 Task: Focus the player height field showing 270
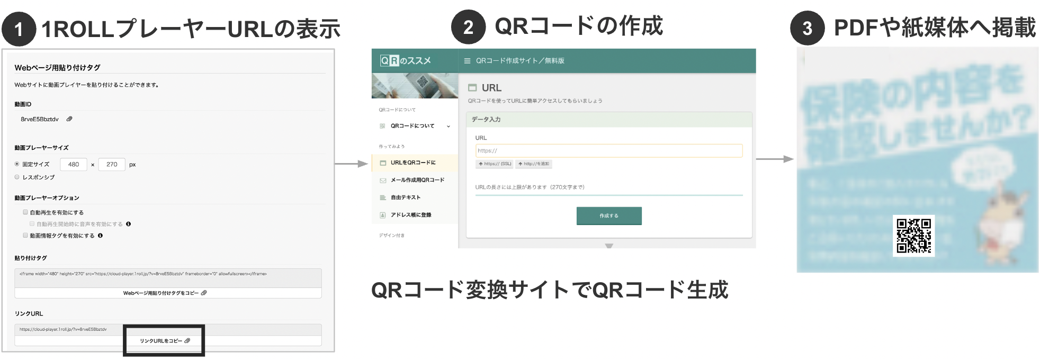click(x=112, y=164)
